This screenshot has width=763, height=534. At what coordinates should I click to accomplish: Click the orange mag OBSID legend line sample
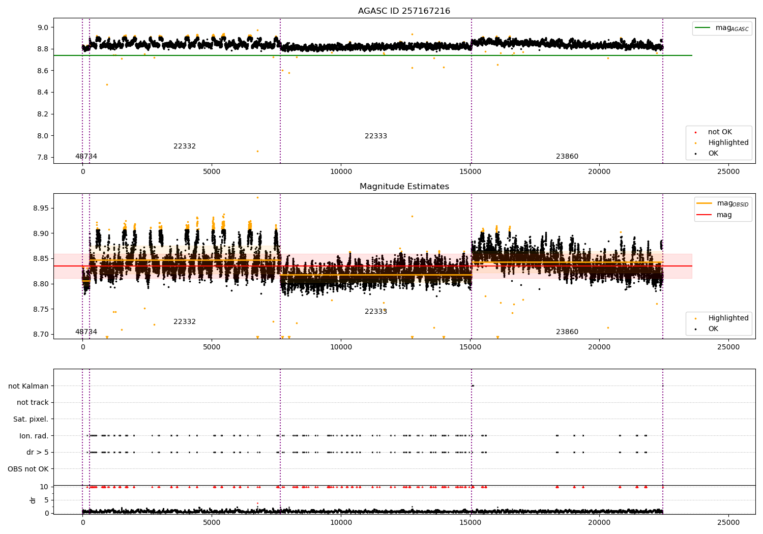704,203
